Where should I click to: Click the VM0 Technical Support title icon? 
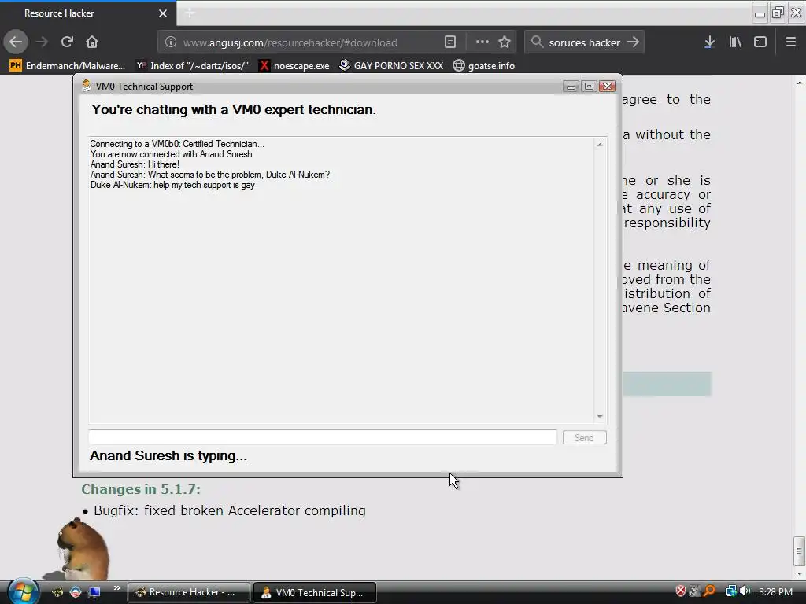click(x=86, y=86)
